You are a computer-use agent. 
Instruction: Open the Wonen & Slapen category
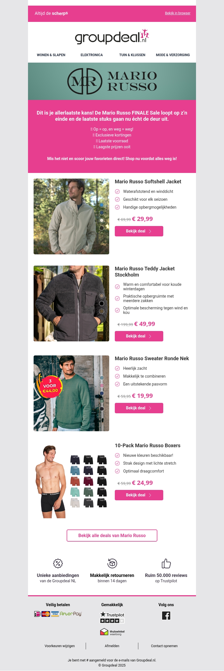coord(51,55)
